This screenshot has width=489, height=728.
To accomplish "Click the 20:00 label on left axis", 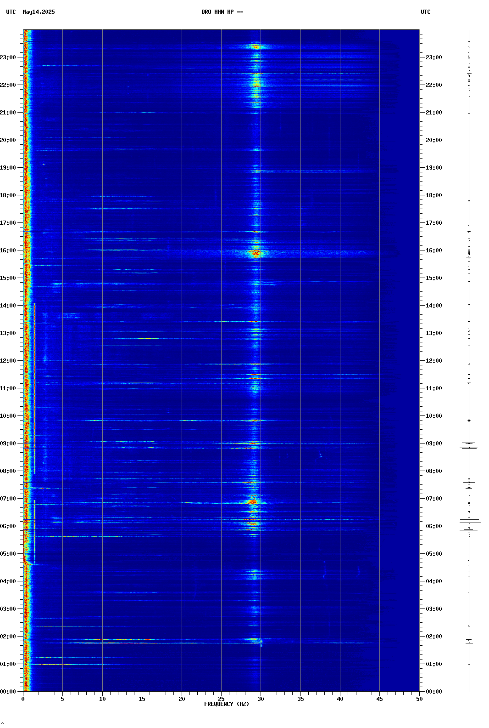I will pos(8,140).
